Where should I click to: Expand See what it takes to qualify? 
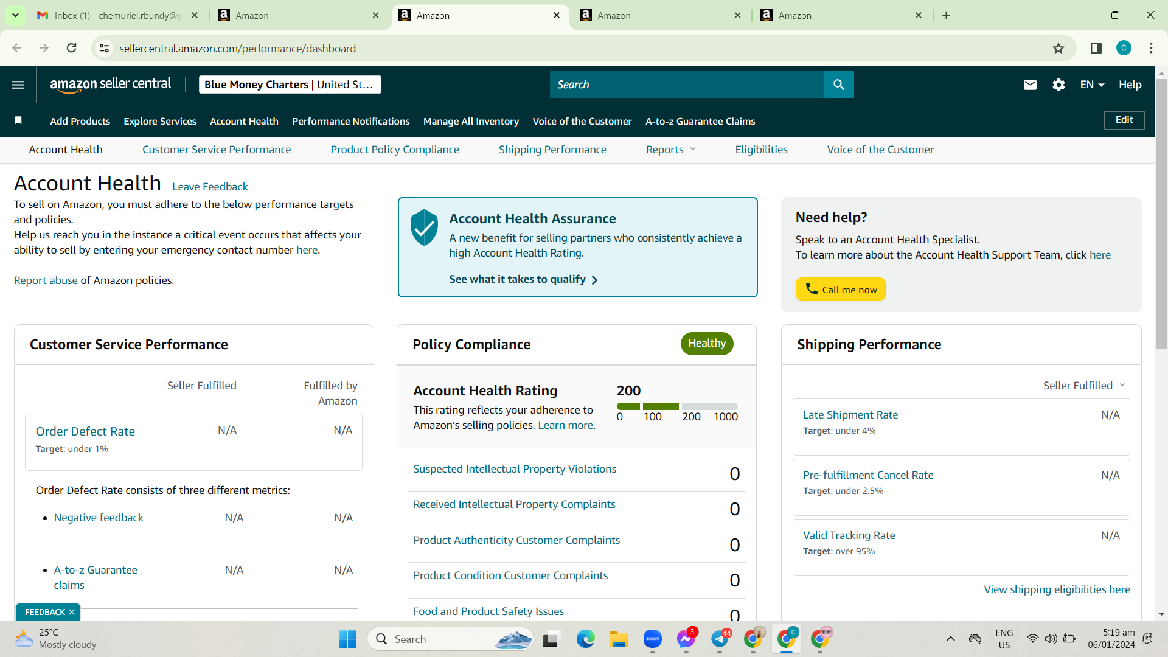point(523,279)
